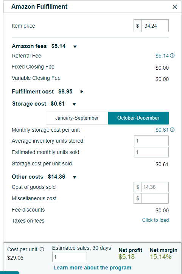Screen dimensions: 182x274
Task: Click to load Taxes on fees
Action: click(x=156, y=220)
